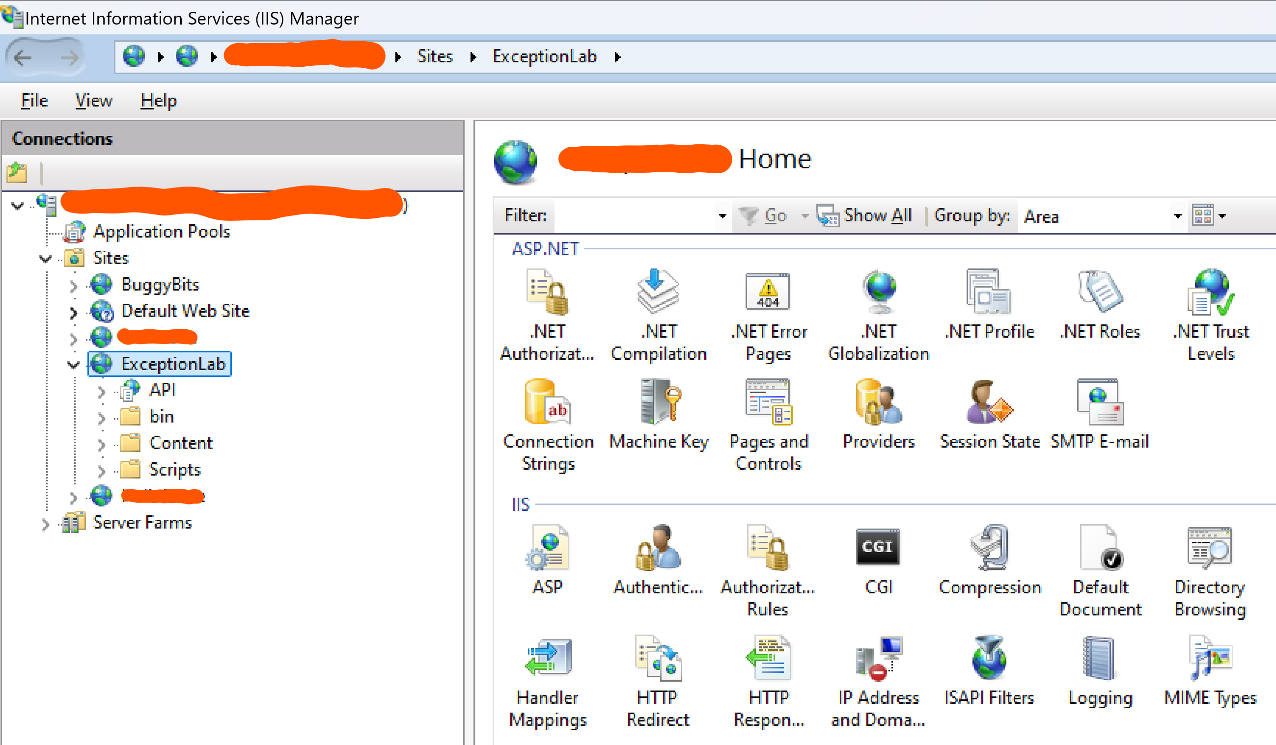Open the Machine Key feature icon
Viewport: 1276px width, 745px height.
(658, 402)
